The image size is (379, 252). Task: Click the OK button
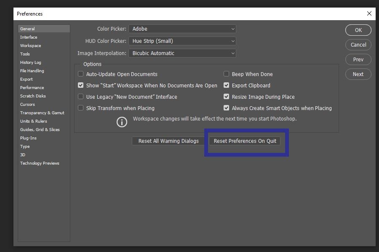358,30
